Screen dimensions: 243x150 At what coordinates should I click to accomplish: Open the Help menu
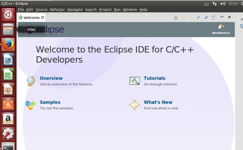pyautogui.click(x=143, y=10)
